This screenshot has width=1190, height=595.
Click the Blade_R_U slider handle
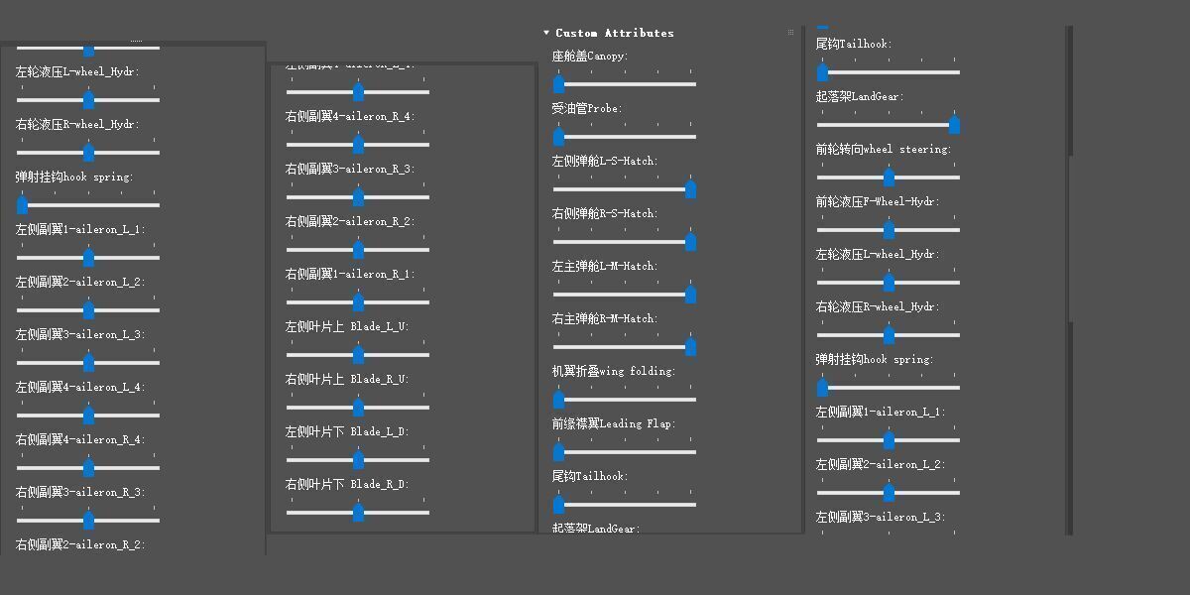pyautogui.click(x=358, y=408)
